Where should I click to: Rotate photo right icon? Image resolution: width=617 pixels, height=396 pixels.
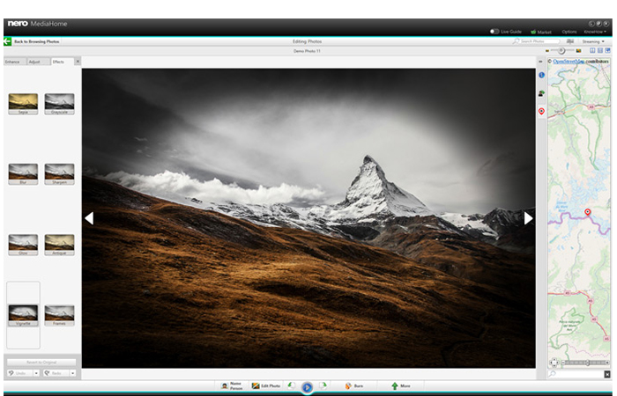pos(323,385)
